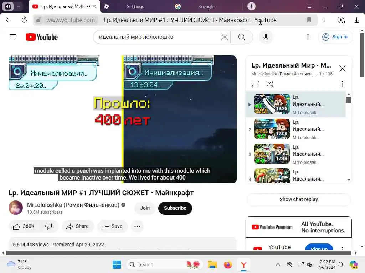This screenshot has height=273, width=365.
Task: Open video picture-in-picture browser control
Action: click(341, 20)
